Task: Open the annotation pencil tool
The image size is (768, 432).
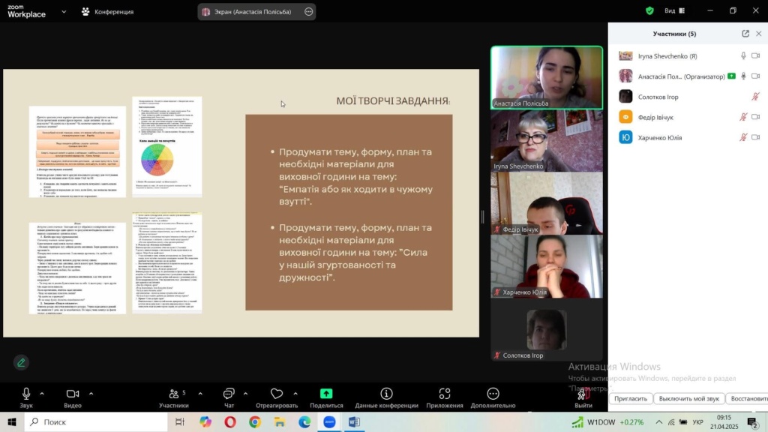Action: 21,362
